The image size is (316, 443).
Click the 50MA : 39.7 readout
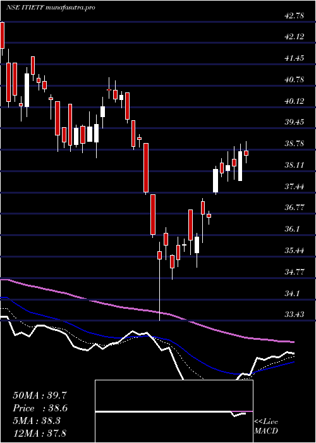40,396
